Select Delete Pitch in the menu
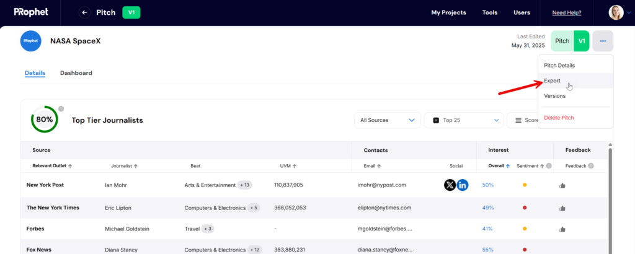 point(575,118)
